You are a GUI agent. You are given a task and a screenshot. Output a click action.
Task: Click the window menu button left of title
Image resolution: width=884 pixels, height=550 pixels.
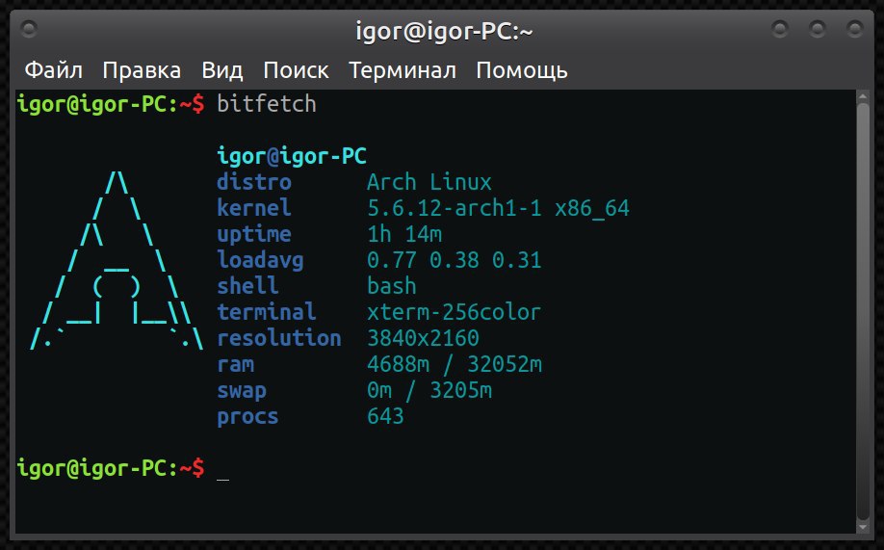point(28,28)
